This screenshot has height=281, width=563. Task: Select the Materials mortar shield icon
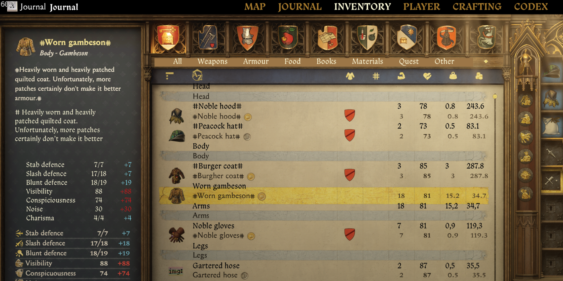pyautogui.click(x=367, y=38)
